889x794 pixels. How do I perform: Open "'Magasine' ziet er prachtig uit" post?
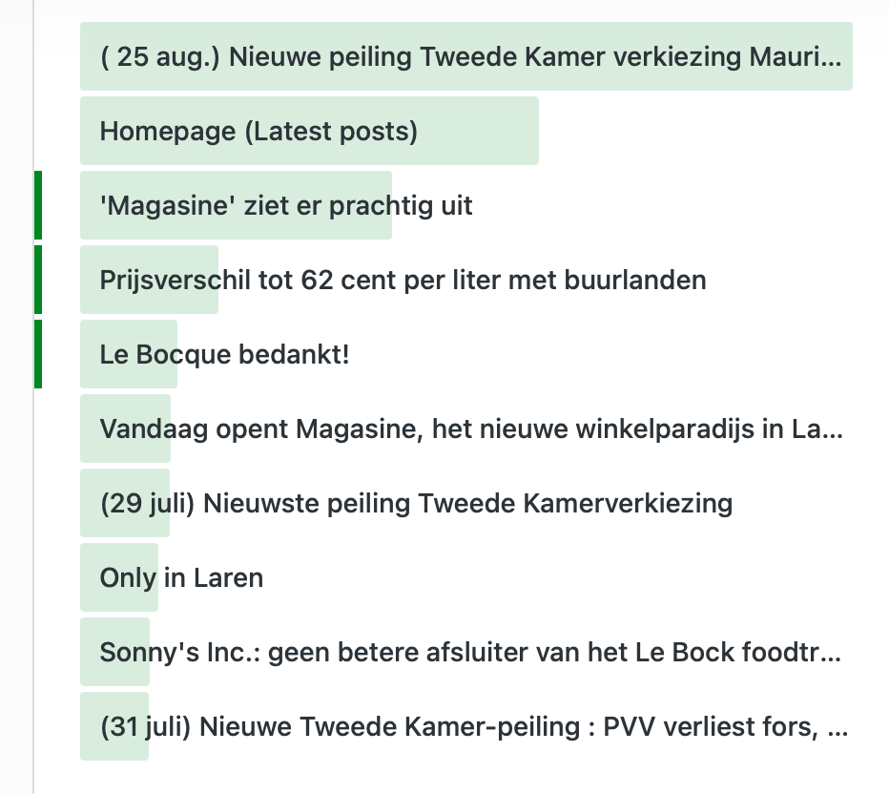coord(286,205)
